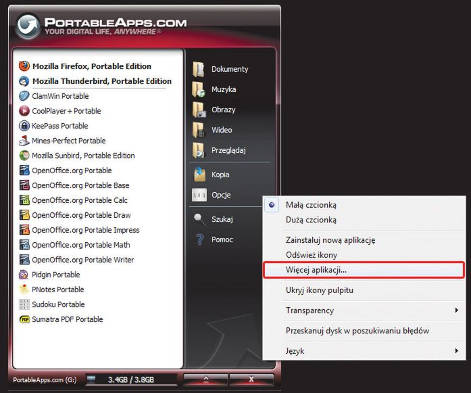The height and width of the screenshot is (393, 471).
Task: Click the Kopia label
Action: (x=220, y=175)
